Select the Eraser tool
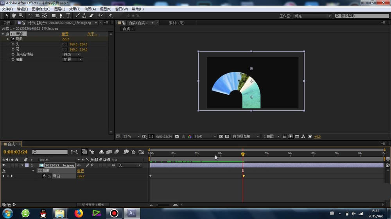Image resolution: width=391 pixels, height=219 pixels. pos(91,16)
